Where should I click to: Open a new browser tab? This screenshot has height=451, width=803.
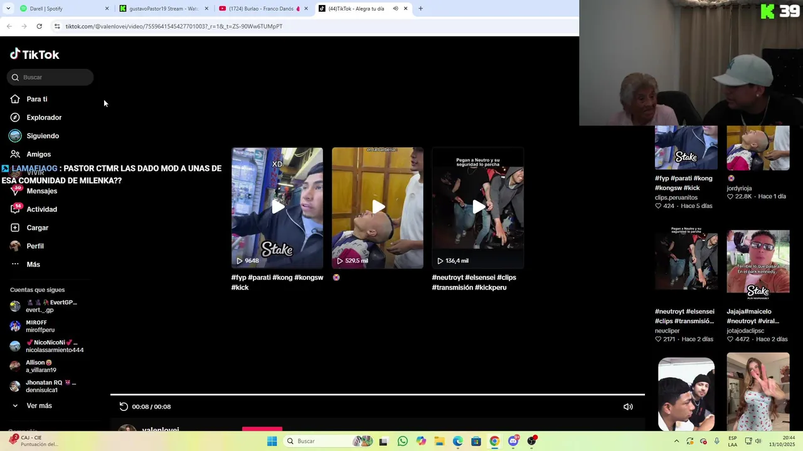(420, 9)
